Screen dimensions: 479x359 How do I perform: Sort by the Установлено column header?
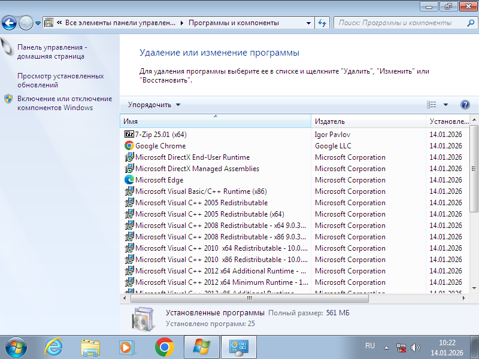pos(447,121)
